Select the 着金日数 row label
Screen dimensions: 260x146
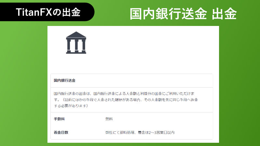(x=61, y=132)
